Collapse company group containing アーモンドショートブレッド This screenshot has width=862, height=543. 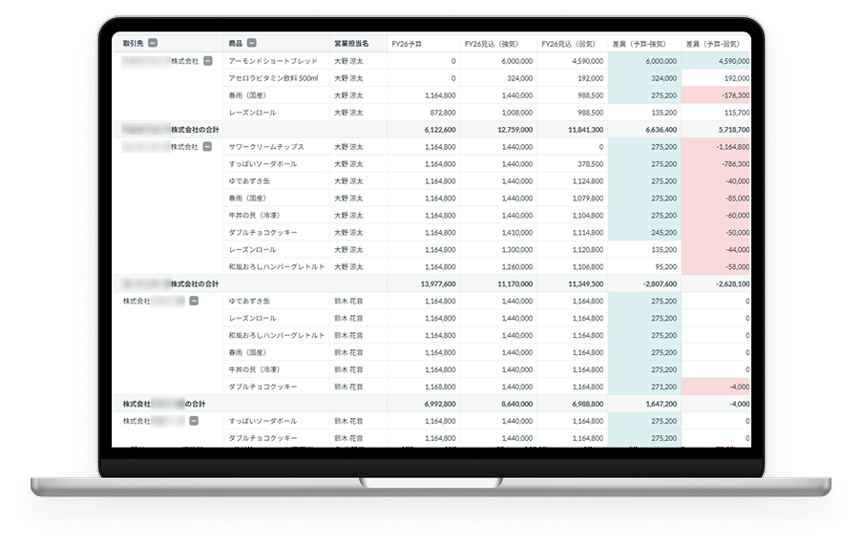[208, 61]
